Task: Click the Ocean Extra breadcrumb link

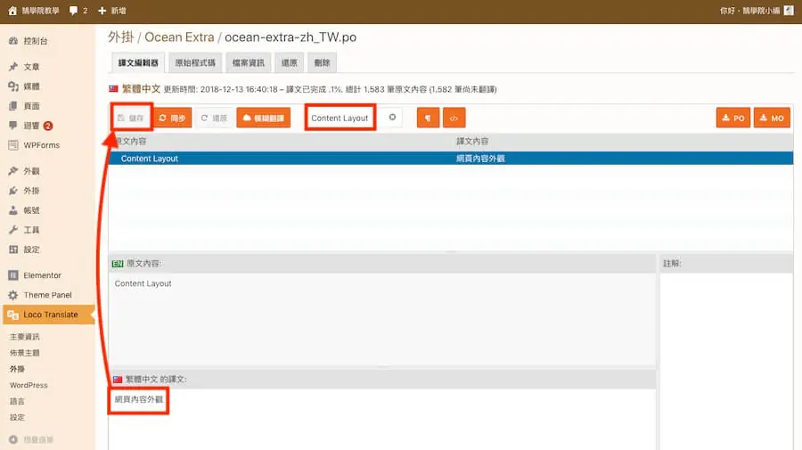Action: (179, 37)
